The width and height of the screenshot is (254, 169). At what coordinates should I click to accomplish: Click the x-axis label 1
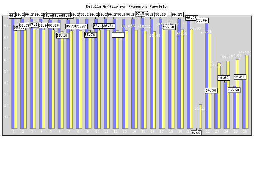[14, 131]
